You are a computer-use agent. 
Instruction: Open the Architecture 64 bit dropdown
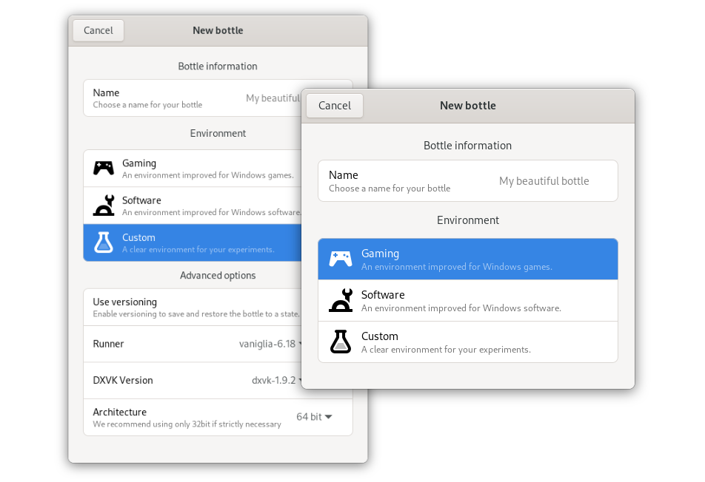point(314,417)
